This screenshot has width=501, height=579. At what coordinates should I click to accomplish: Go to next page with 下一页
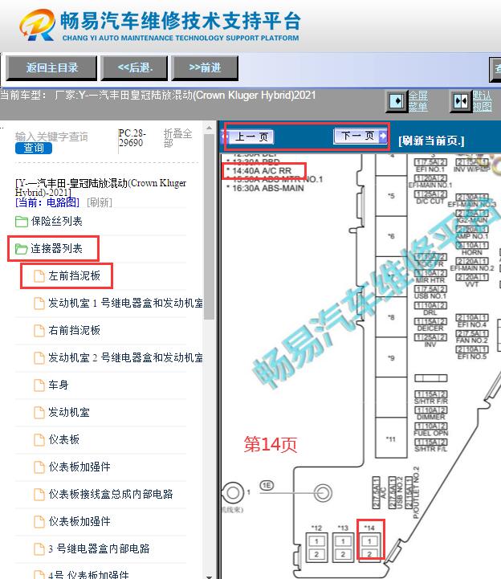[360, 136]
